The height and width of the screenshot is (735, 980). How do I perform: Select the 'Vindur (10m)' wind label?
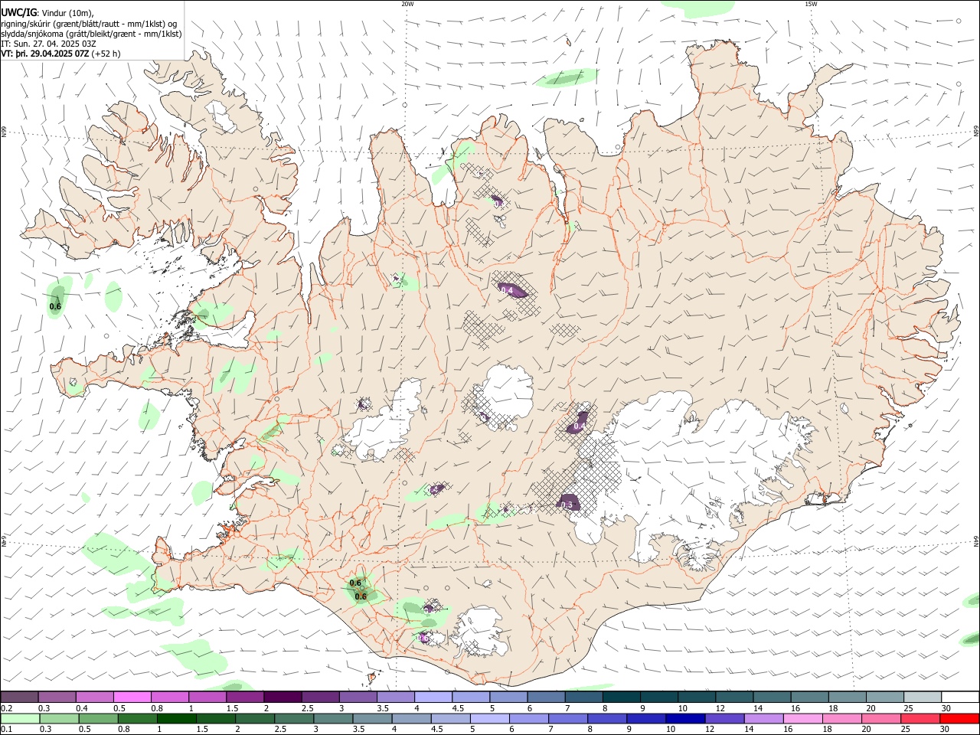(67, 12)
